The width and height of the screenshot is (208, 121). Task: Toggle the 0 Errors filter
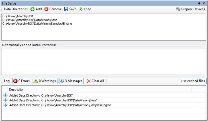[x=22, y=81]
